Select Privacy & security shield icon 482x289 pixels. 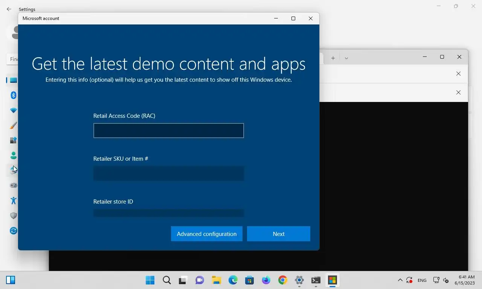click(x=14, y=216)
